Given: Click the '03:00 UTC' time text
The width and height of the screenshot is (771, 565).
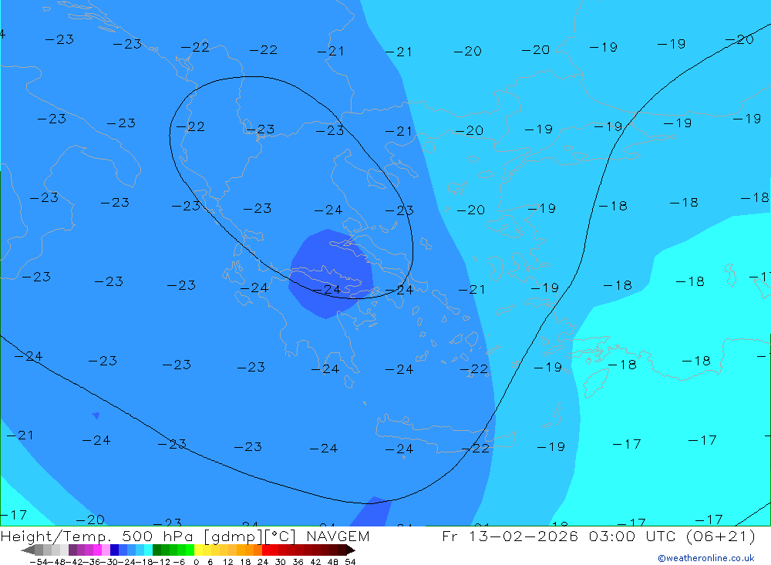Looking at the screenshot, I should 634,536.
